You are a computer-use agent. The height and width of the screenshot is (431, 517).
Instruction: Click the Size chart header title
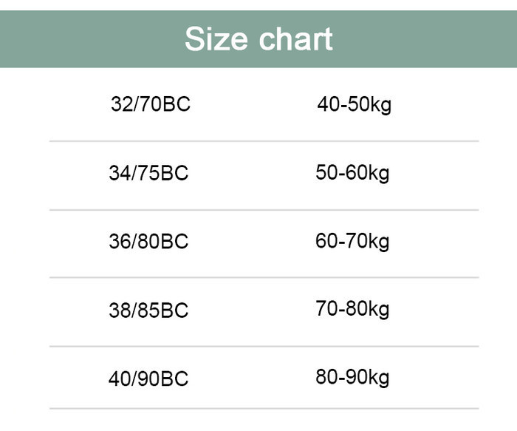click(258, 39)
